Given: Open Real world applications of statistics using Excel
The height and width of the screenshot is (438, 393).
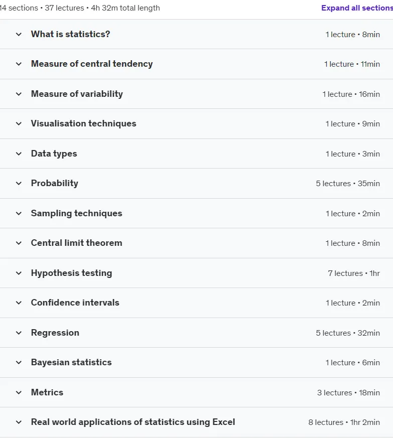Looking at the screenshot, I should 133,422.
